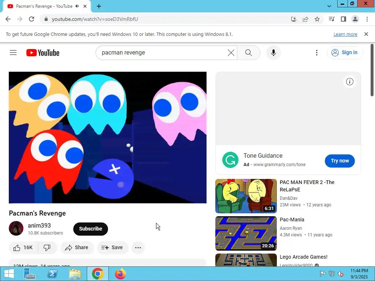Open more actions ellipsis below video
This screenshot has height=281, width=375.
click(138, 248)
